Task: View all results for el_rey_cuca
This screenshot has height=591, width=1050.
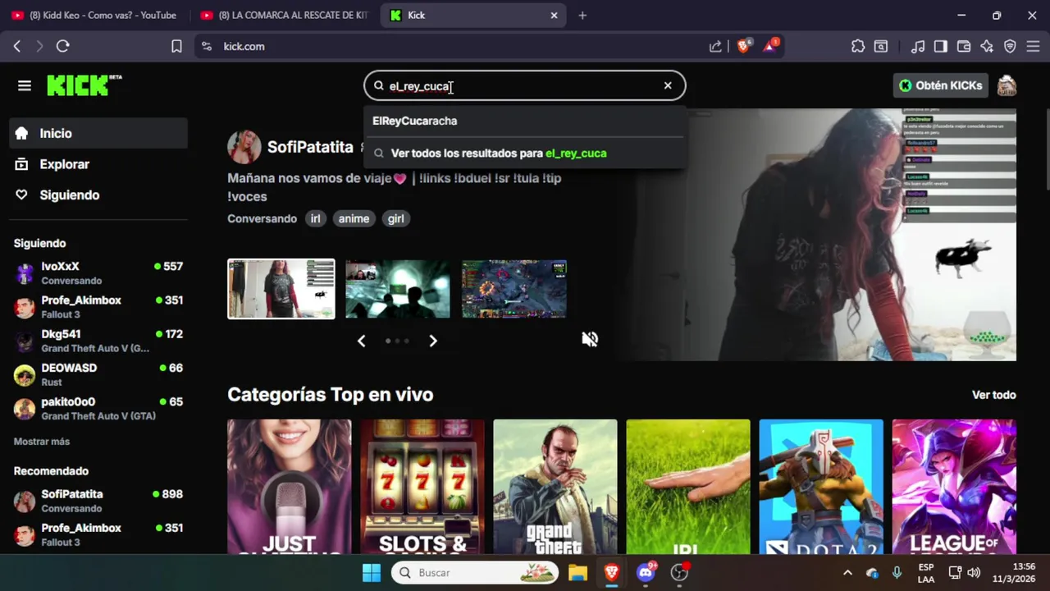Action: [x=525, y=153]
